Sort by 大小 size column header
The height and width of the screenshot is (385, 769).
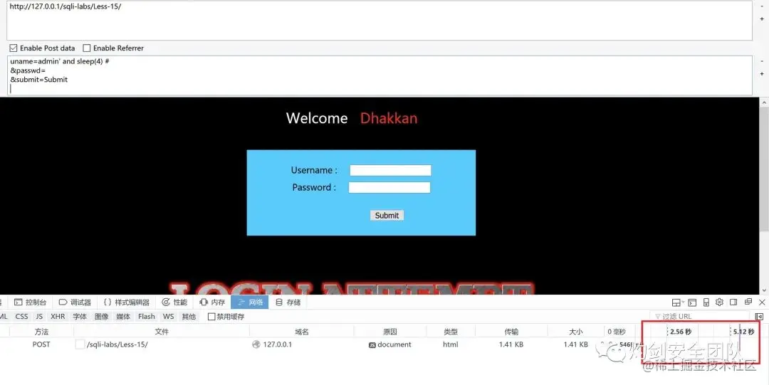[x=576, y=332]
